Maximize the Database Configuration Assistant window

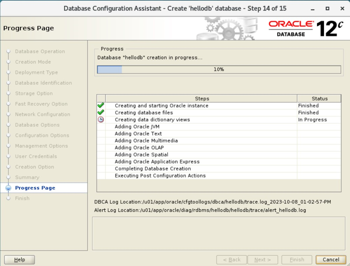(x=327, y=9)
